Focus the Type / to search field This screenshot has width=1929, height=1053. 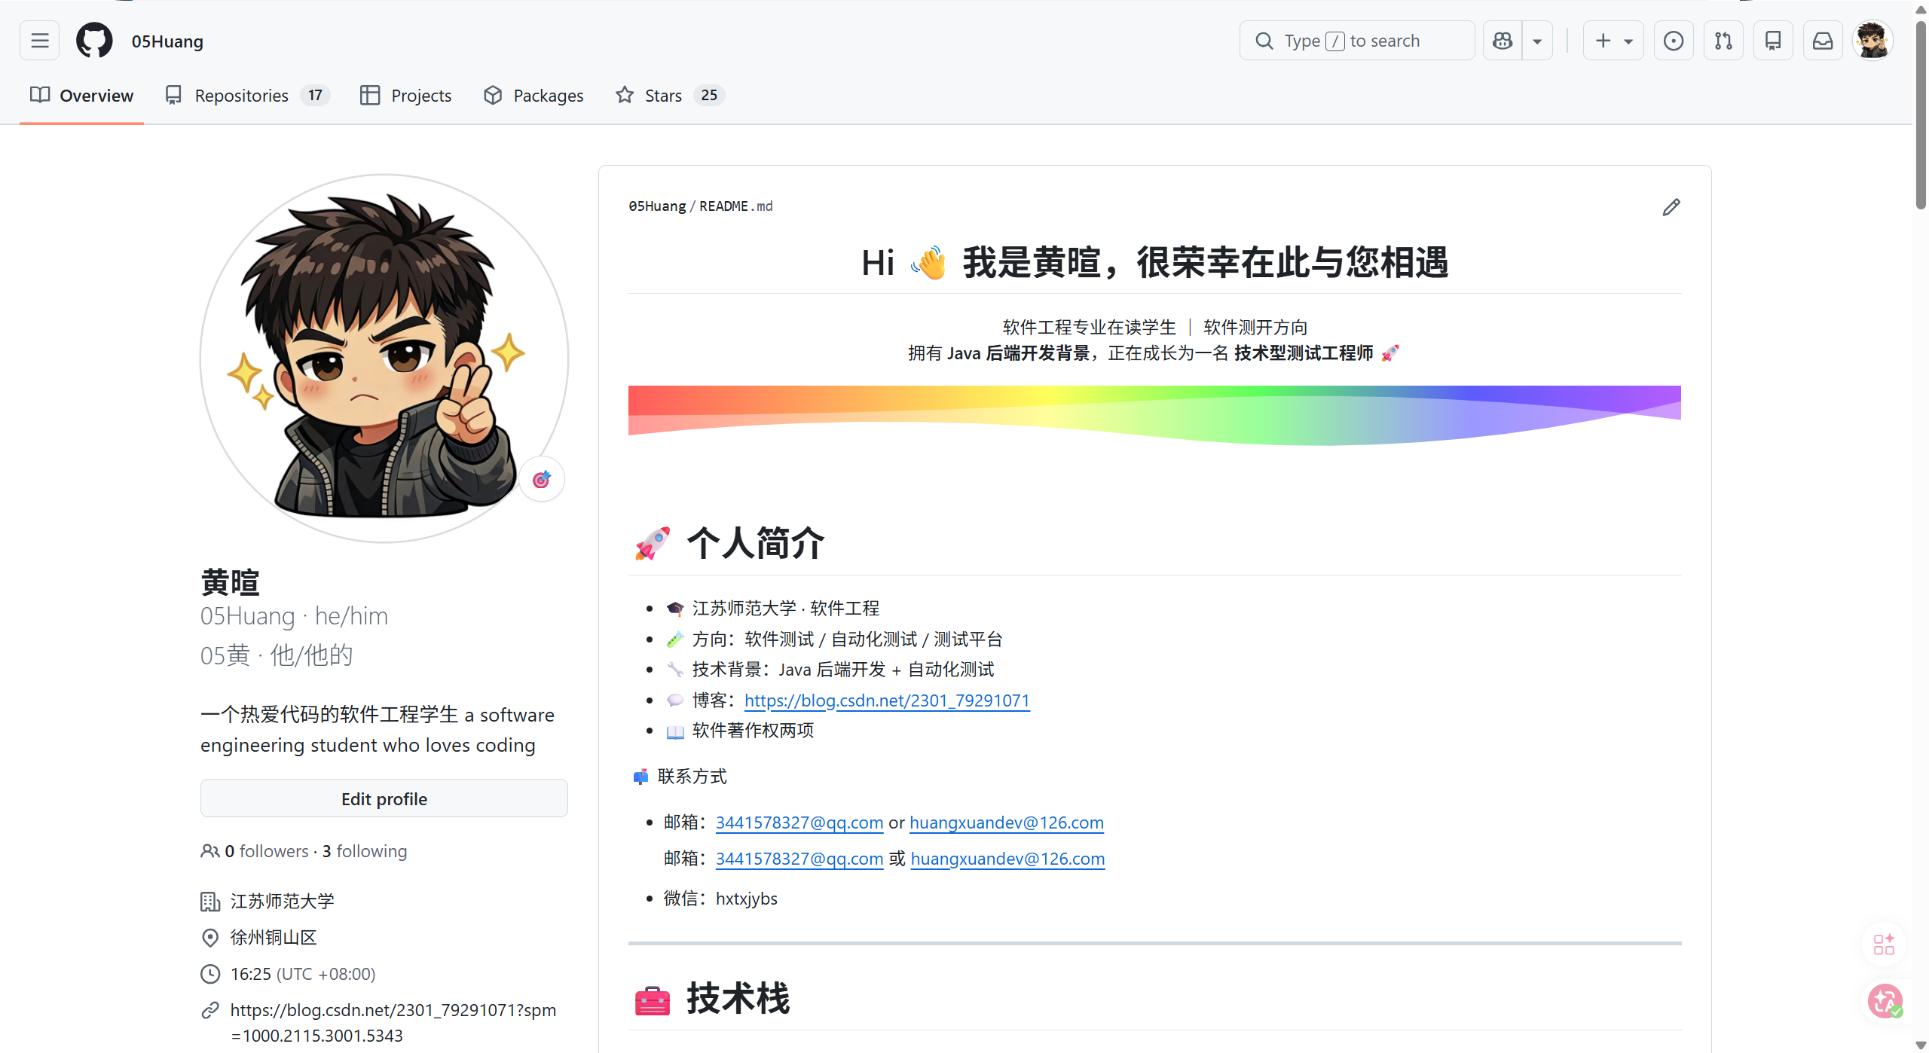1356,41
